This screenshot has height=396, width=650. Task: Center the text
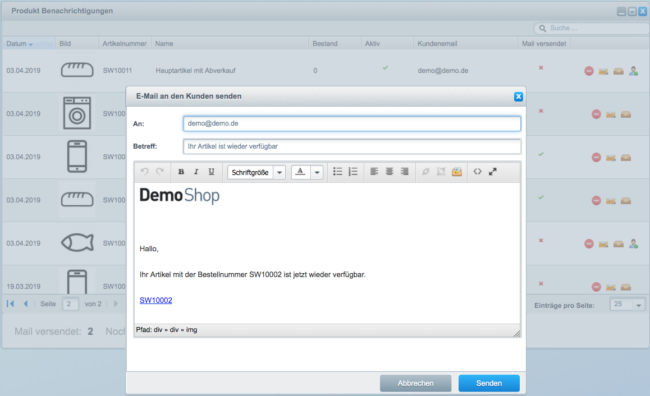[x=389, y=172]
